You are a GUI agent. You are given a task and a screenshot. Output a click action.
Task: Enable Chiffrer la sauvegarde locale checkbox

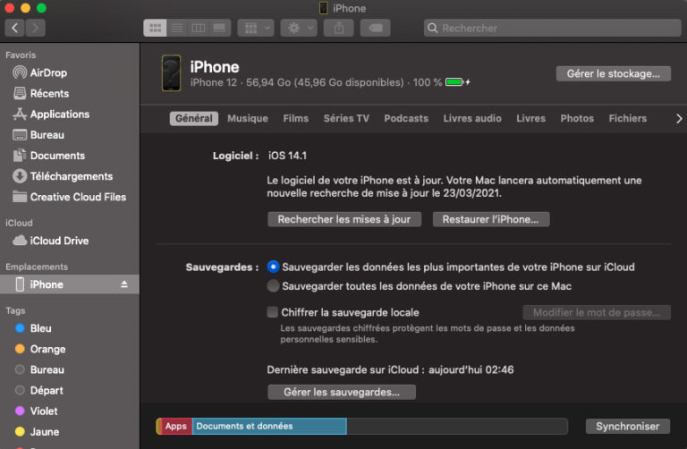click(273, 312)
